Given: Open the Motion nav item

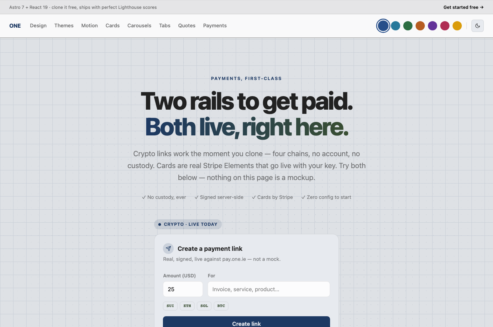Looking at the screenshot, I should click(x=89, y=26).
